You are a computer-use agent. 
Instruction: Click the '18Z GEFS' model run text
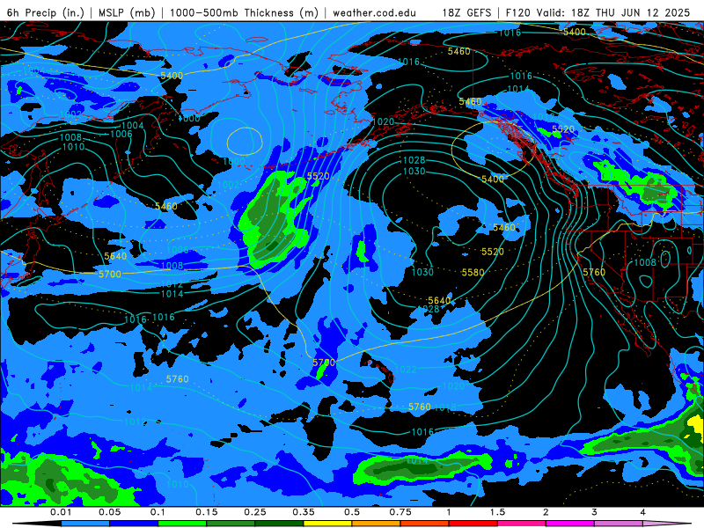click(467, 12)
